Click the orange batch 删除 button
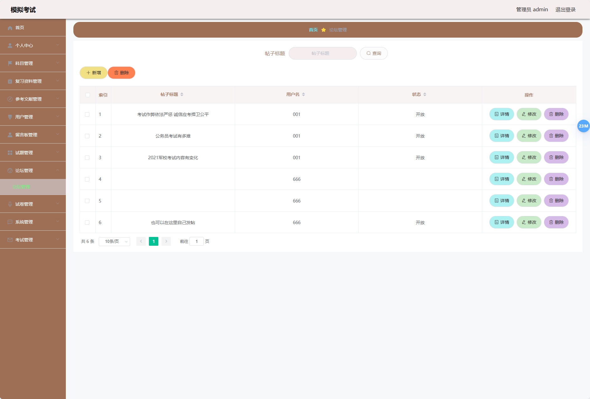The height and width of the screenshot is (399, 590). coord(122,73)
